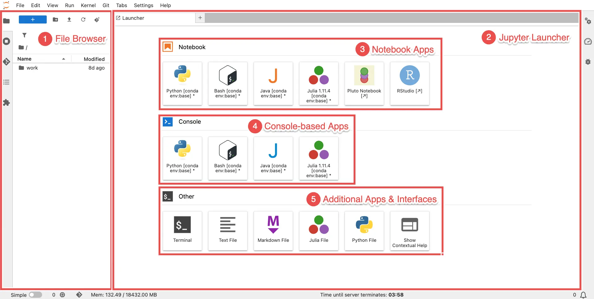Open the work folder

(32, 68)
